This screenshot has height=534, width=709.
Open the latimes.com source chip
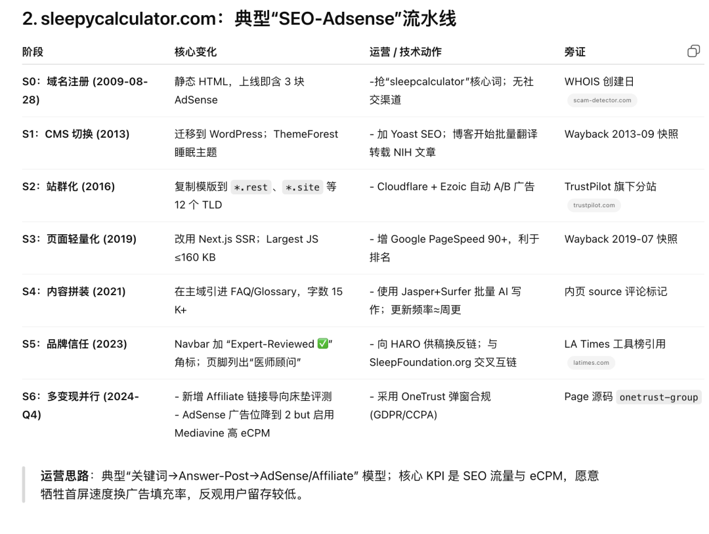point(591,362)
